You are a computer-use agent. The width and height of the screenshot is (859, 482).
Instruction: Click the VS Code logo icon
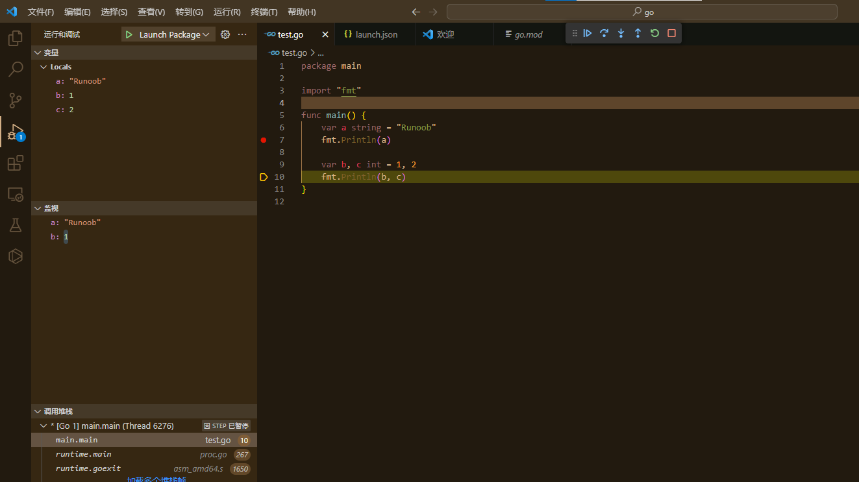tap(12, 12)
